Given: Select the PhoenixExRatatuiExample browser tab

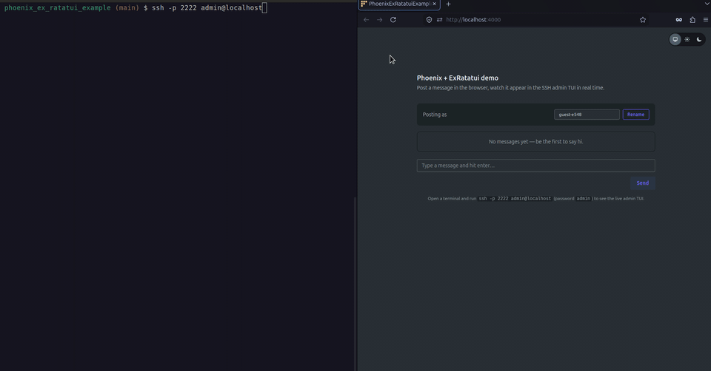Looking at the screenshot, I should [x=399, y=4].
